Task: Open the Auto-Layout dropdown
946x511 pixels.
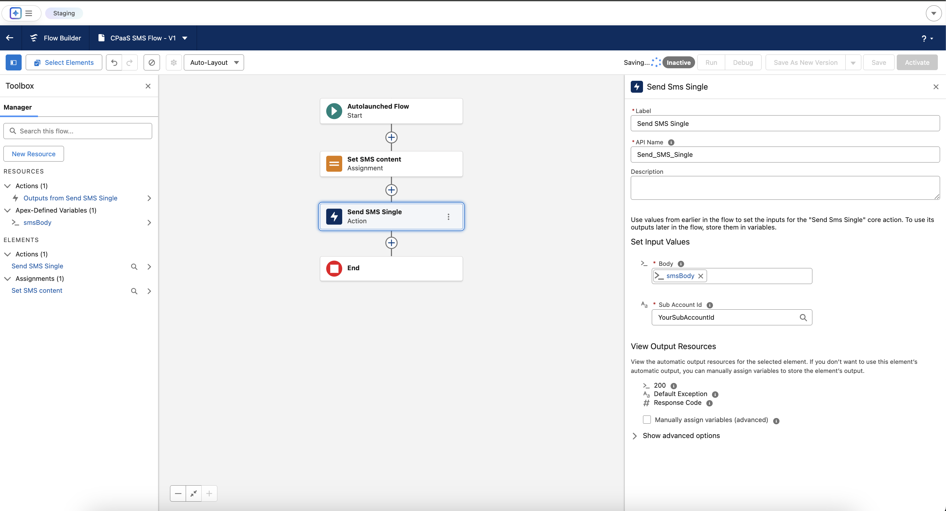Action: [x=214, y=62]
